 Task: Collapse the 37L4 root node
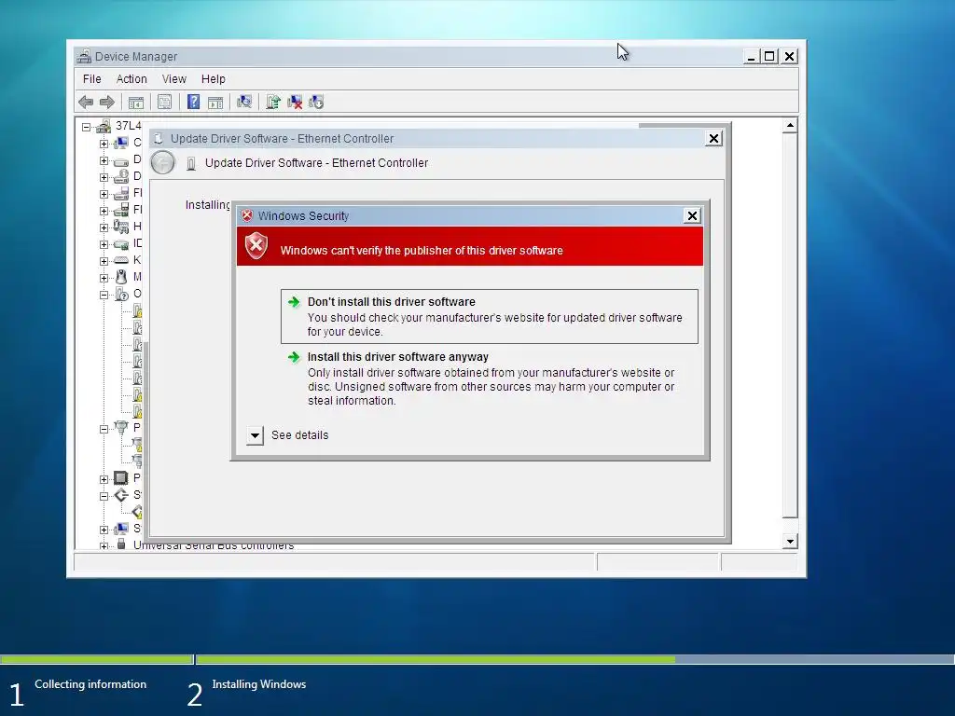87,127
